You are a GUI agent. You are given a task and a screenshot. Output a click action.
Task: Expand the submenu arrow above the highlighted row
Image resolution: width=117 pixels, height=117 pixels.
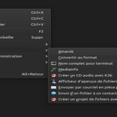(x=47, y=44)
